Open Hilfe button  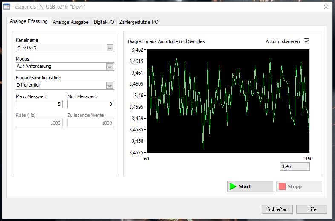click(312, 209)
